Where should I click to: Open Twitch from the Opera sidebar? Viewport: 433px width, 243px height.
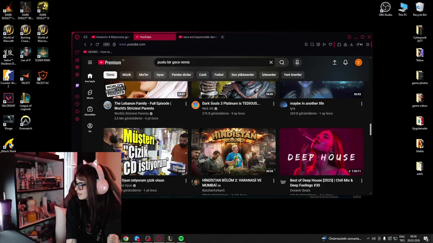pyautogui.click(x=77, y=86)
